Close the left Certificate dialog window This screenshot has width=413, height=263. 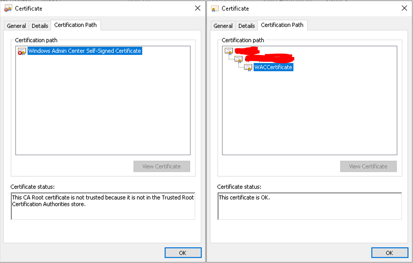click(197, 8)
